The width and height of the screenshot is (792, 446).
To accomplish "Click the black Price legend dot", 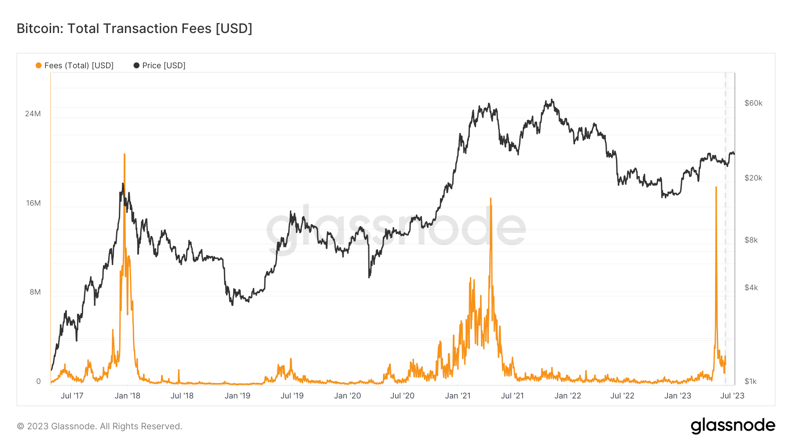I will click(136, 66).
